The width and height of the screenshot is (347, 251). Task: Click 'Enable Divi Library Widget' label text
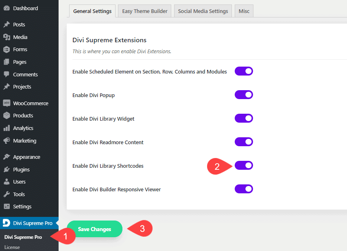103,119
